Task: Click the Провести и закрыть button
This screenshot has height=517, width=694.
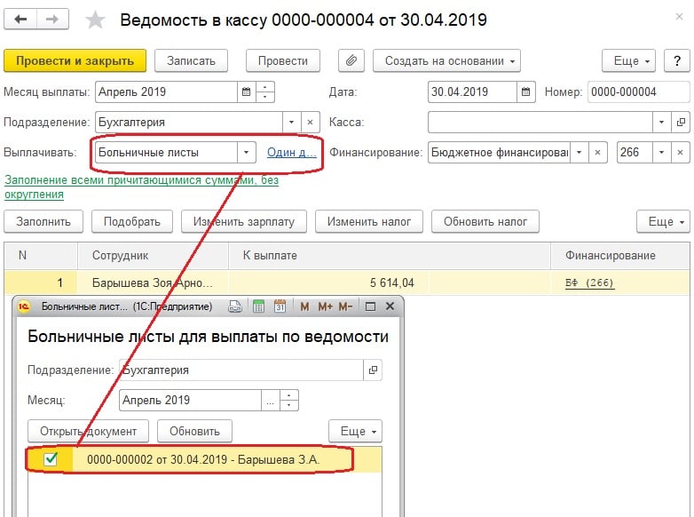Action: coord(75,60)
